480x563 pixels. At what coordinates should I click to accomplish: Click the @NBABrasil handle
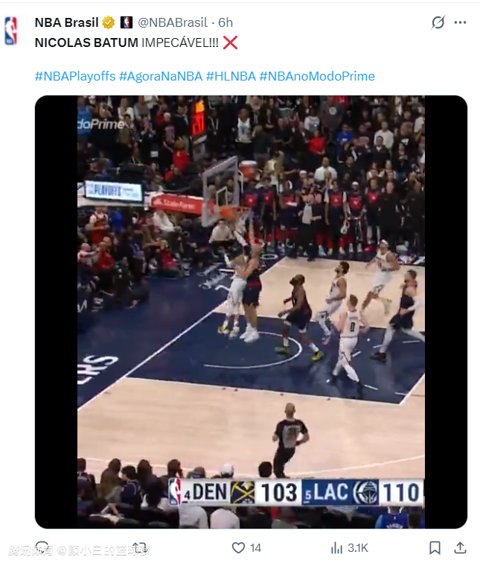[x=173, y=22]
